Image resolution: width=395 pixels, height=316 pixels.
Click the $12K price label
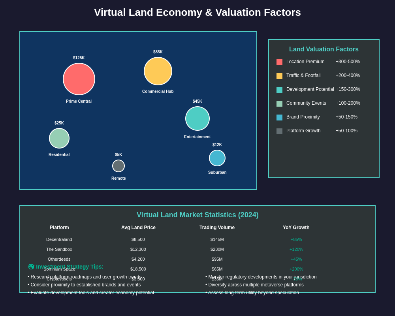pos(217,145)
